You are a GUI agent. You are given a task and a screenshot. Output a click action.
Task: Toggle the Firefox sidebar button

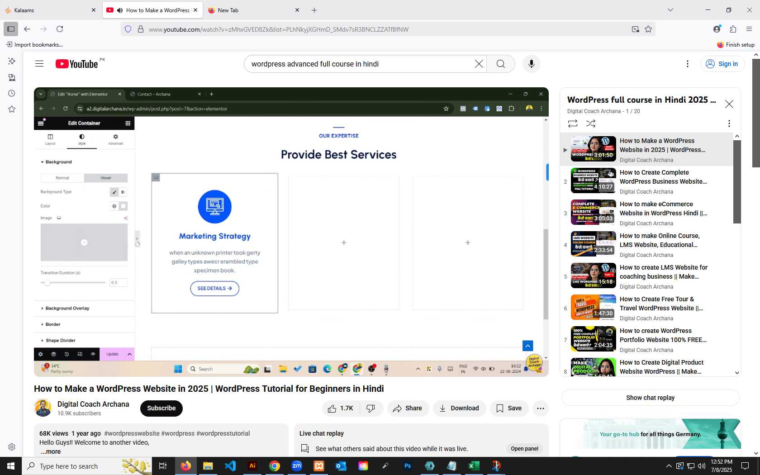pos(11,29)
